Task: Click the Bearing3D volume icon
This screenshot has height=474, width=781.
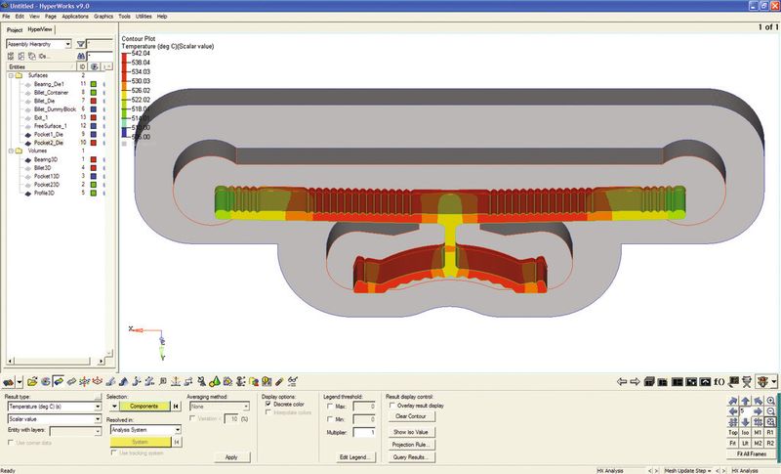Action: point(27,158)
